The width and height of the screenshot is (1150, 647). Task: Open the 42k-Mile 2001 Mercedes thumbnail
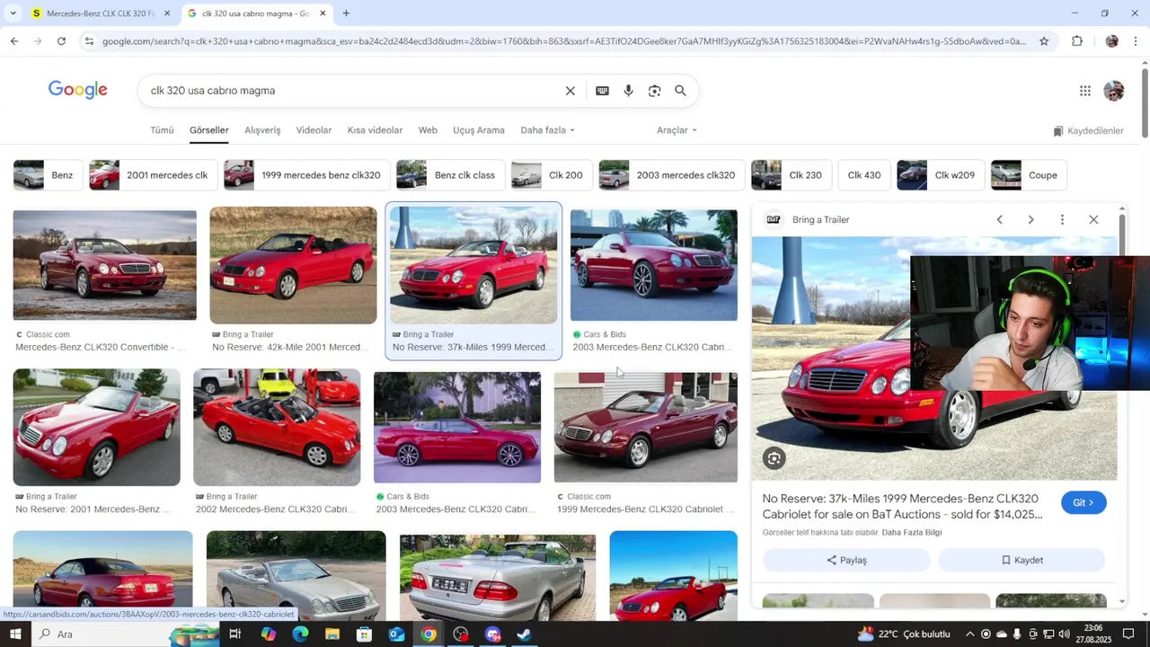point(293,265)
